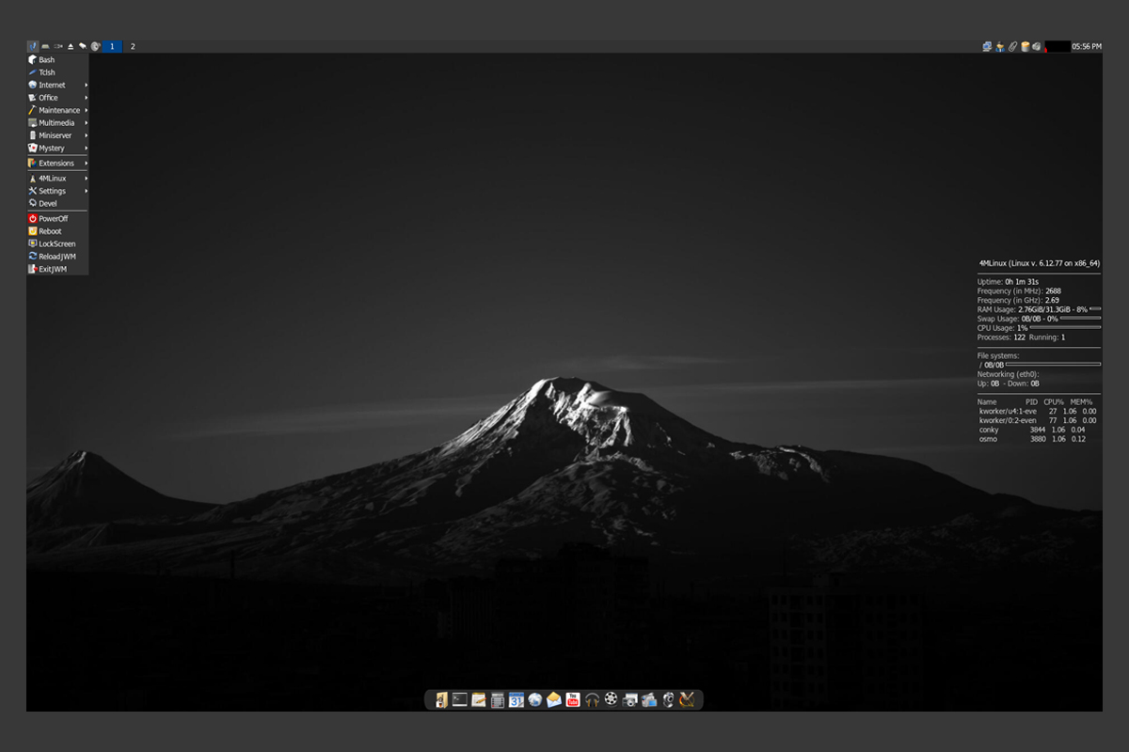Click the YouTube icon in the dock
Viewport: 1129px width, 752px height.
pyautogui.click(x=573, y=699)
